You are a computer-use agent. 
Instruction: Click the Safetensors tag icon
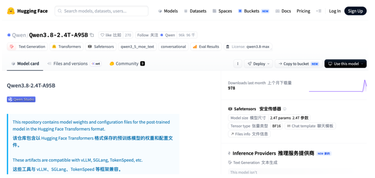[x=90, y=47]
